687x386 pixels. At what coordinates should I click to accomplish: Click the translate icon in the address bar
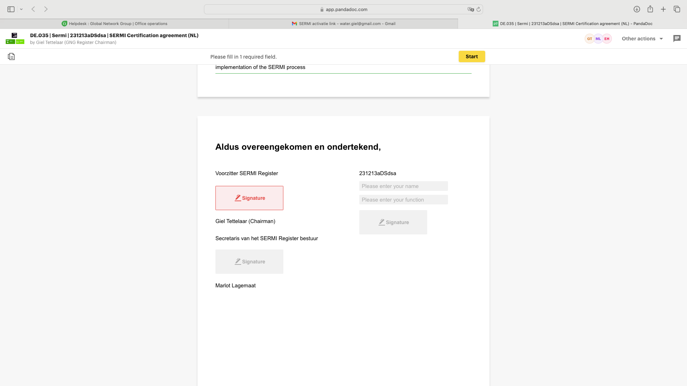pyautogui.click(x=471, y=9)
